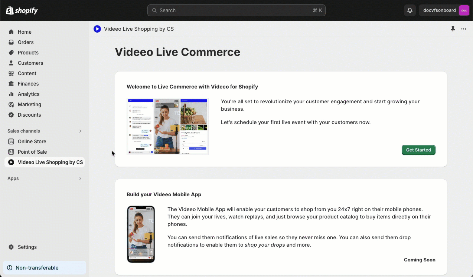Click the live commerce preview image

[x=168, y=126]
